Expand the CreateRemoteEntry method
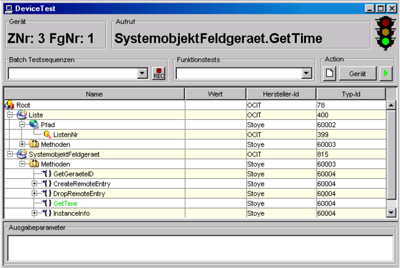This screenshot has height=268, width=400. (x=34, y=183)
